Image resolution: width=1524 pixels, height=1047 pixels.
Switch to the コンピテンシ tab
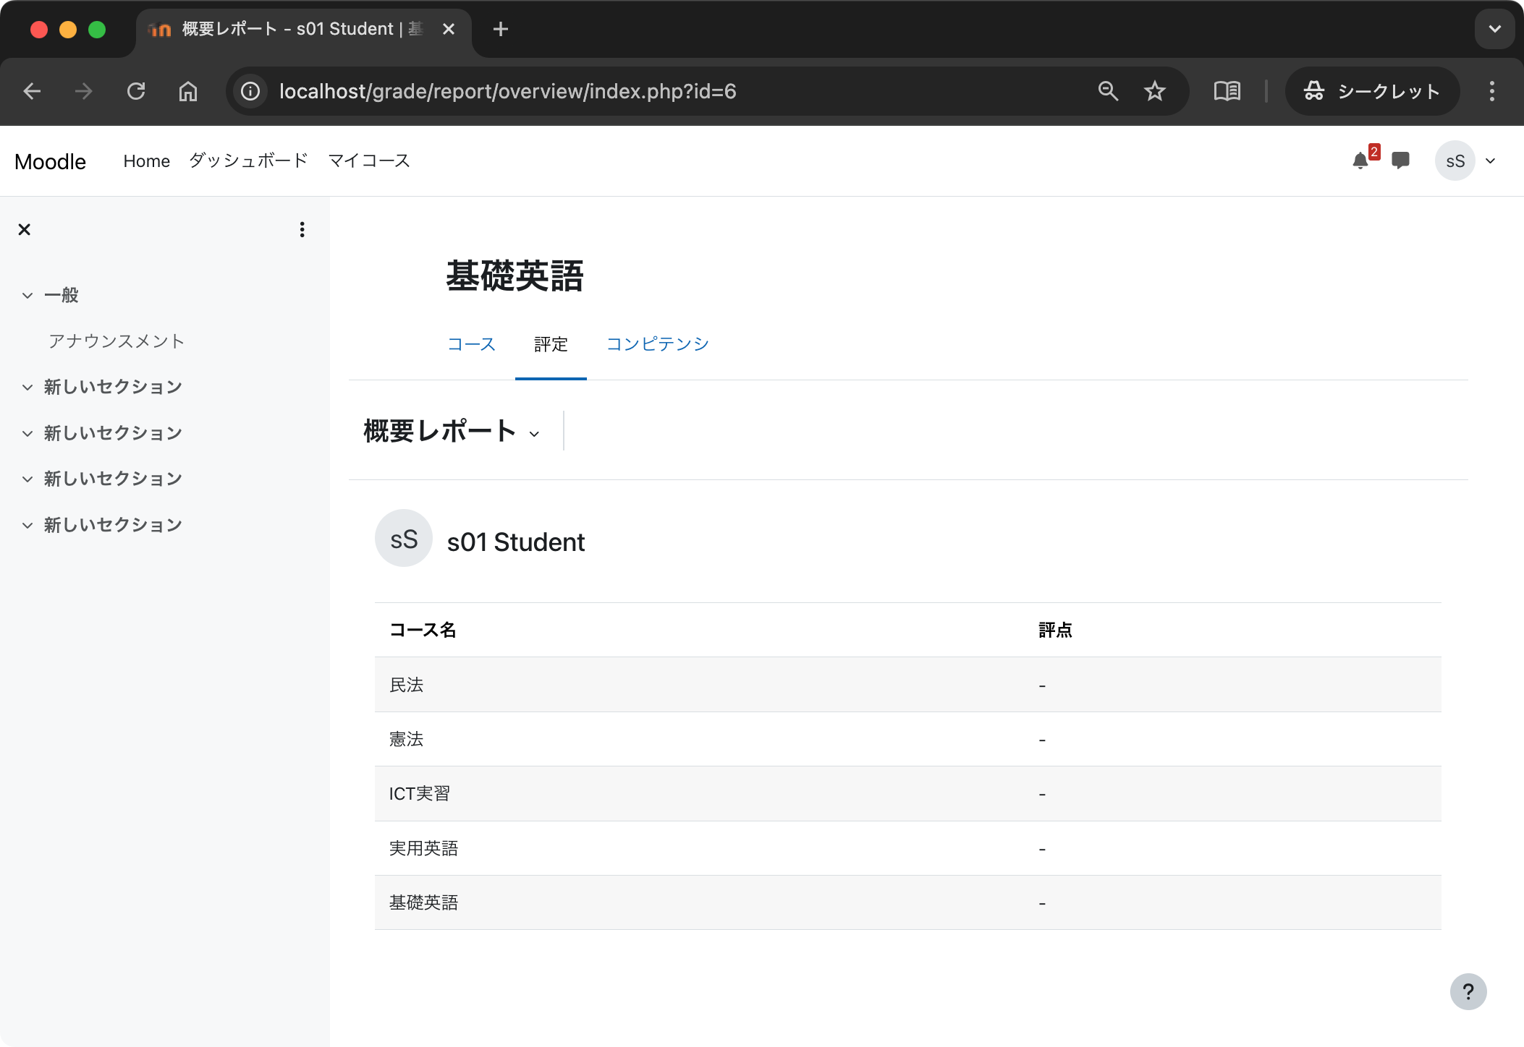[658, 345]
